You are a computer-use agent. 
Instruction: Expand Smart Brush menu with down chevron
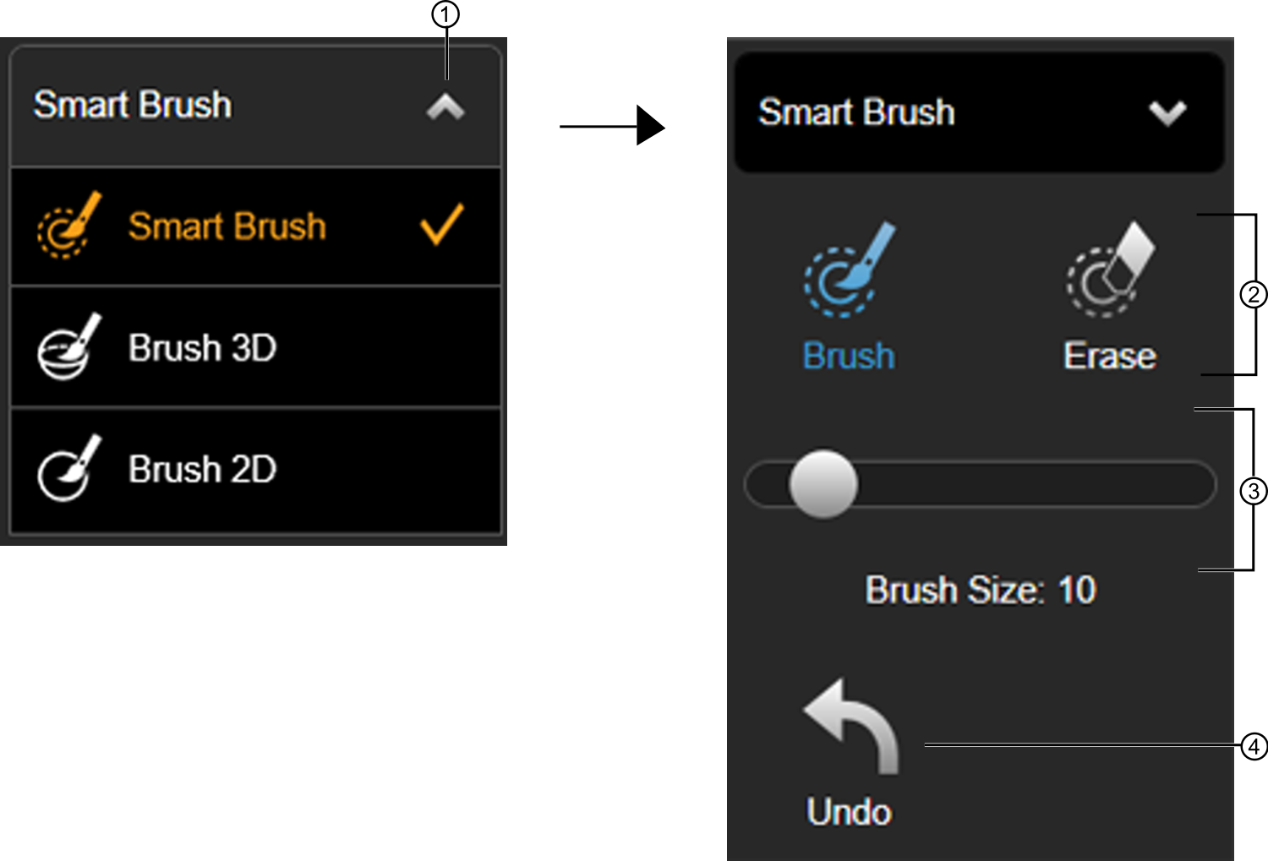(x=1168, y=112)
